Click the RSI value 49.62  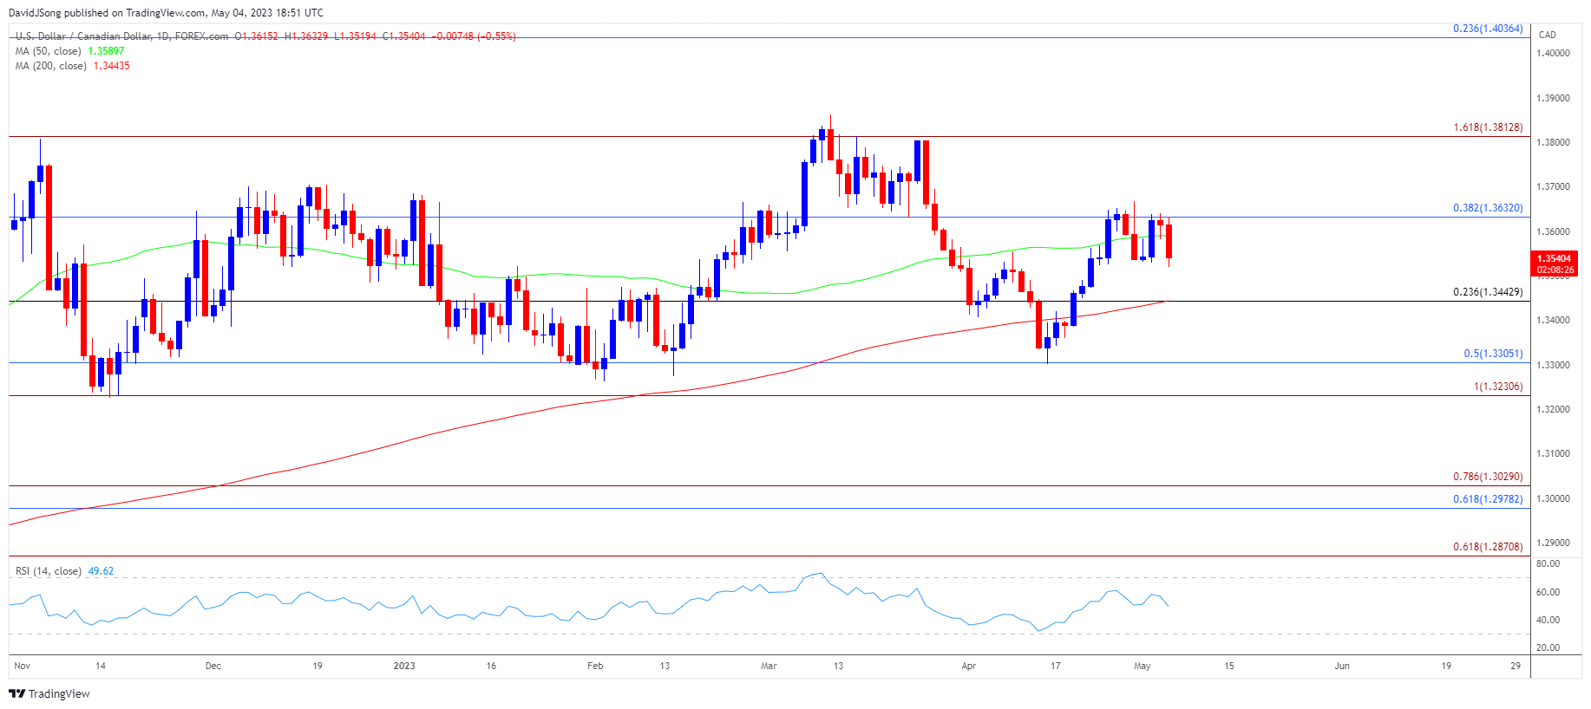click(x=101, y=571)
